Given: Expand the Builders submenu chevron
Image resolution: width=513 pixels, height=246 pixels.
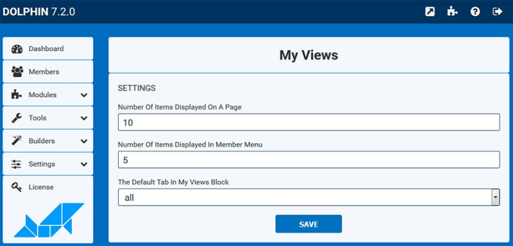Looking at the screenshot, I should point(84,141).
